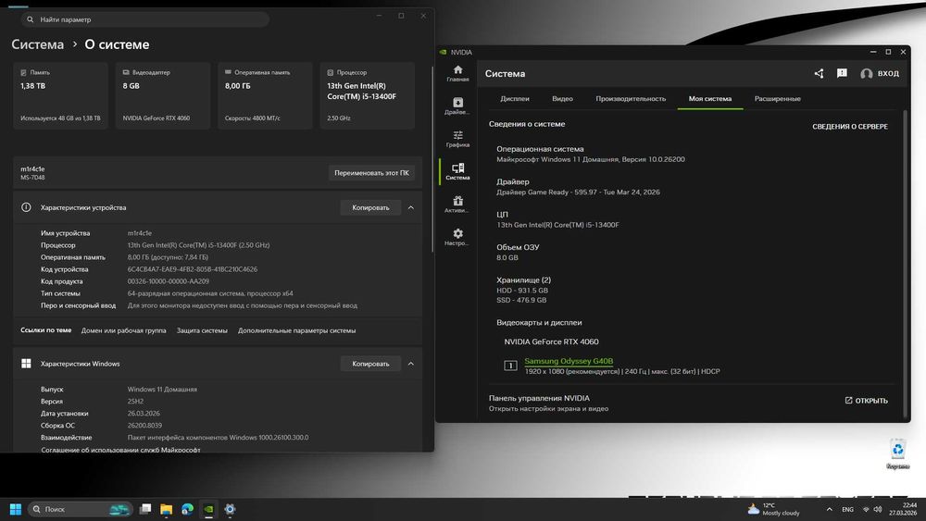
Task: Click the share icon in NVIDIA app header
Action: (x=819, y=74)
